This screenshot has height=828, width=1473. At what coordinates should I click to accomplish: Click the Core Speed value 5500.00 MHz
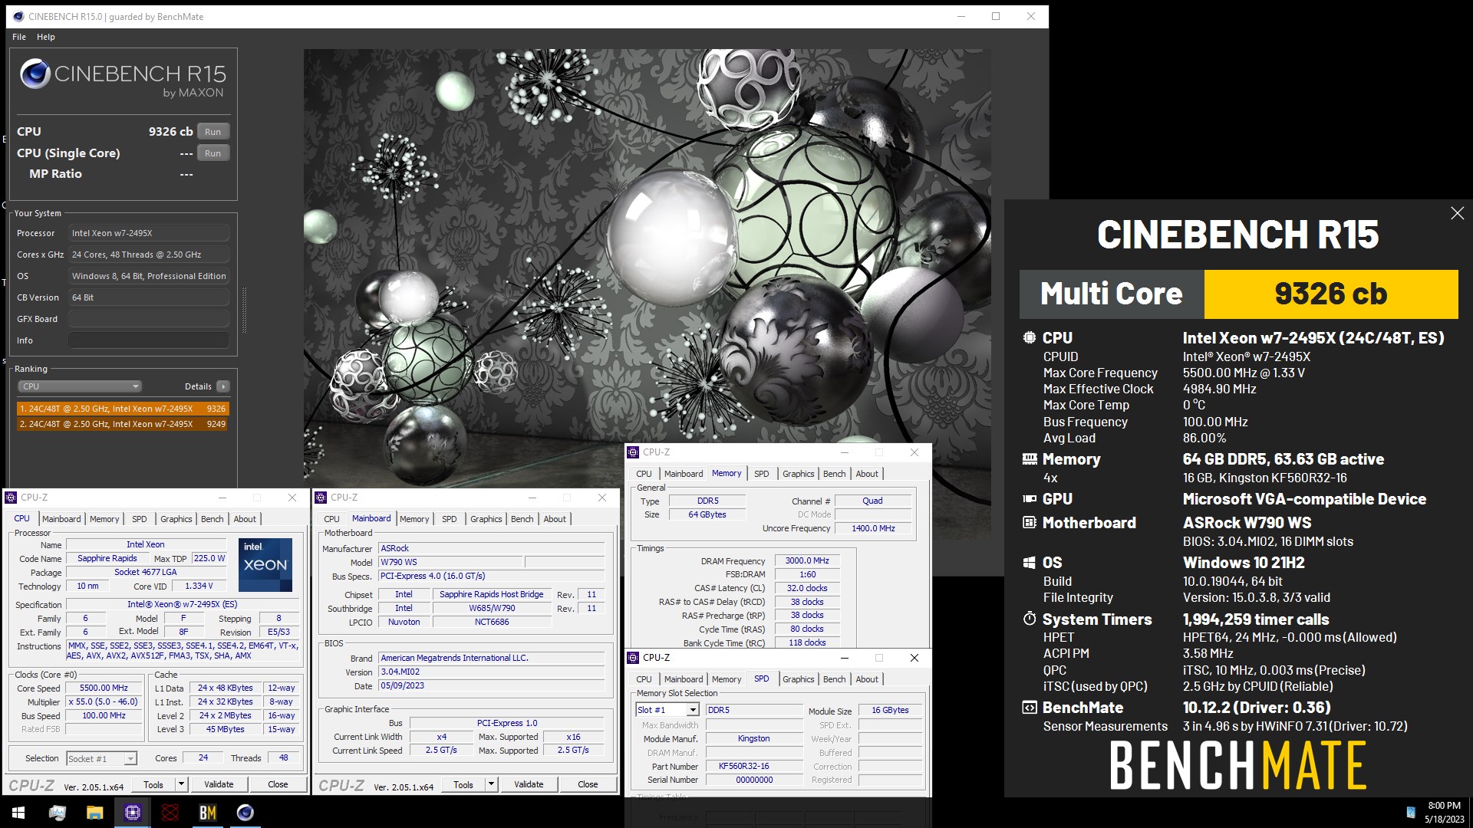click(x=104, y=688)
